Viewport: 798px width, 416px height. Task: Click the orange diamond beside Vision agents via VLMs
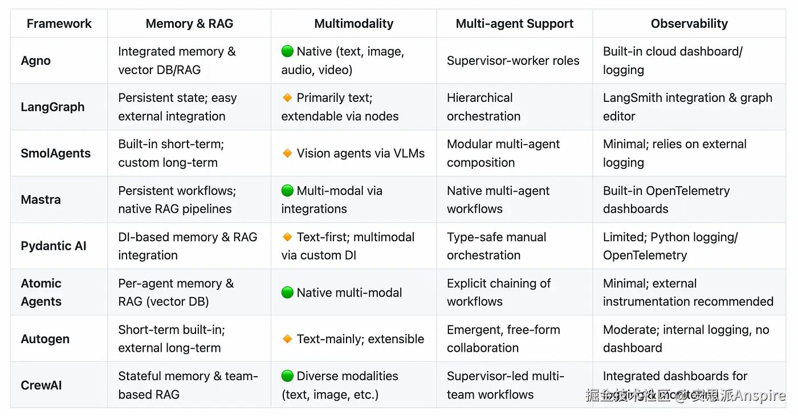point(287,153)
